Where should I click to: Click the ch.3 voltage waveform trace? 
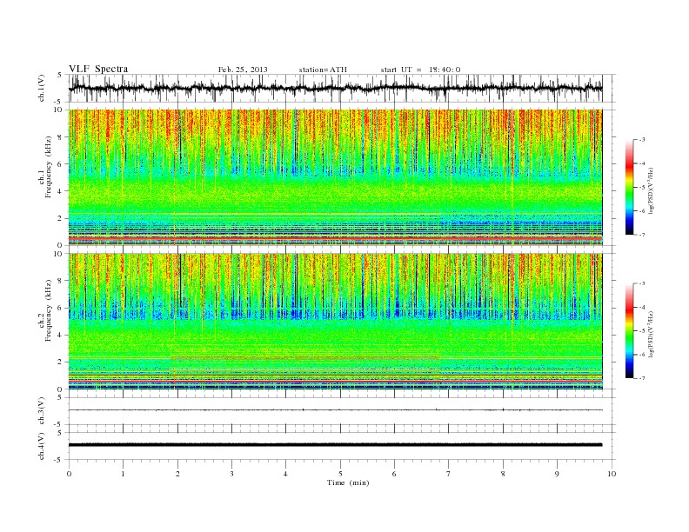(x=335, y=410)
